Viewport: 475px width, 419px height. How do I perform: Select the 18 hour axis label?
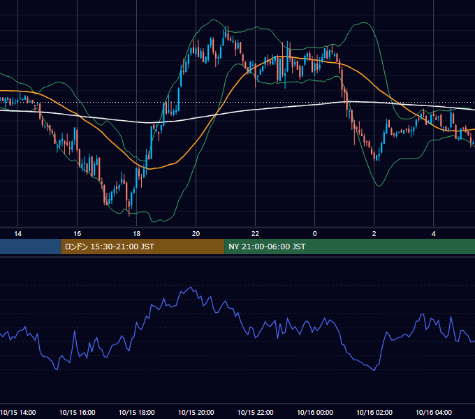137,234
